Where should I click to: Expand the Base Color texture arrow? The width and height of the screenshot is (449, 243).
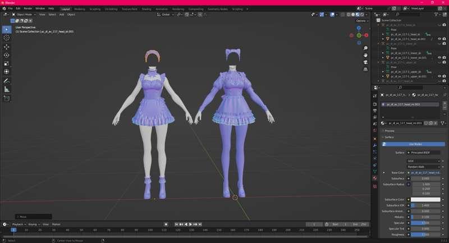384,173
